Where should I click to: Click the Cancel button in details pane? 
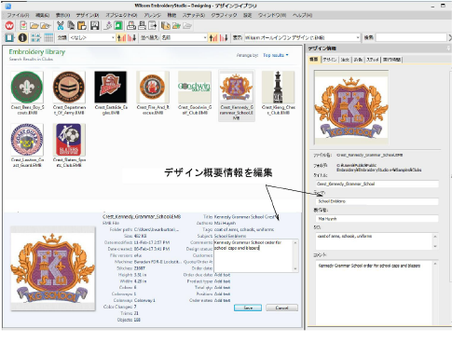point(281,308)
